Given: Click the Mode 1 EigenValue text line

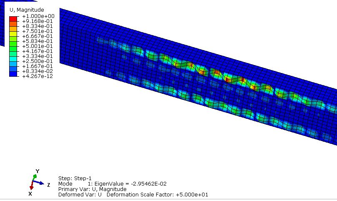Looking at the screenshot, I should click(112, 184).
